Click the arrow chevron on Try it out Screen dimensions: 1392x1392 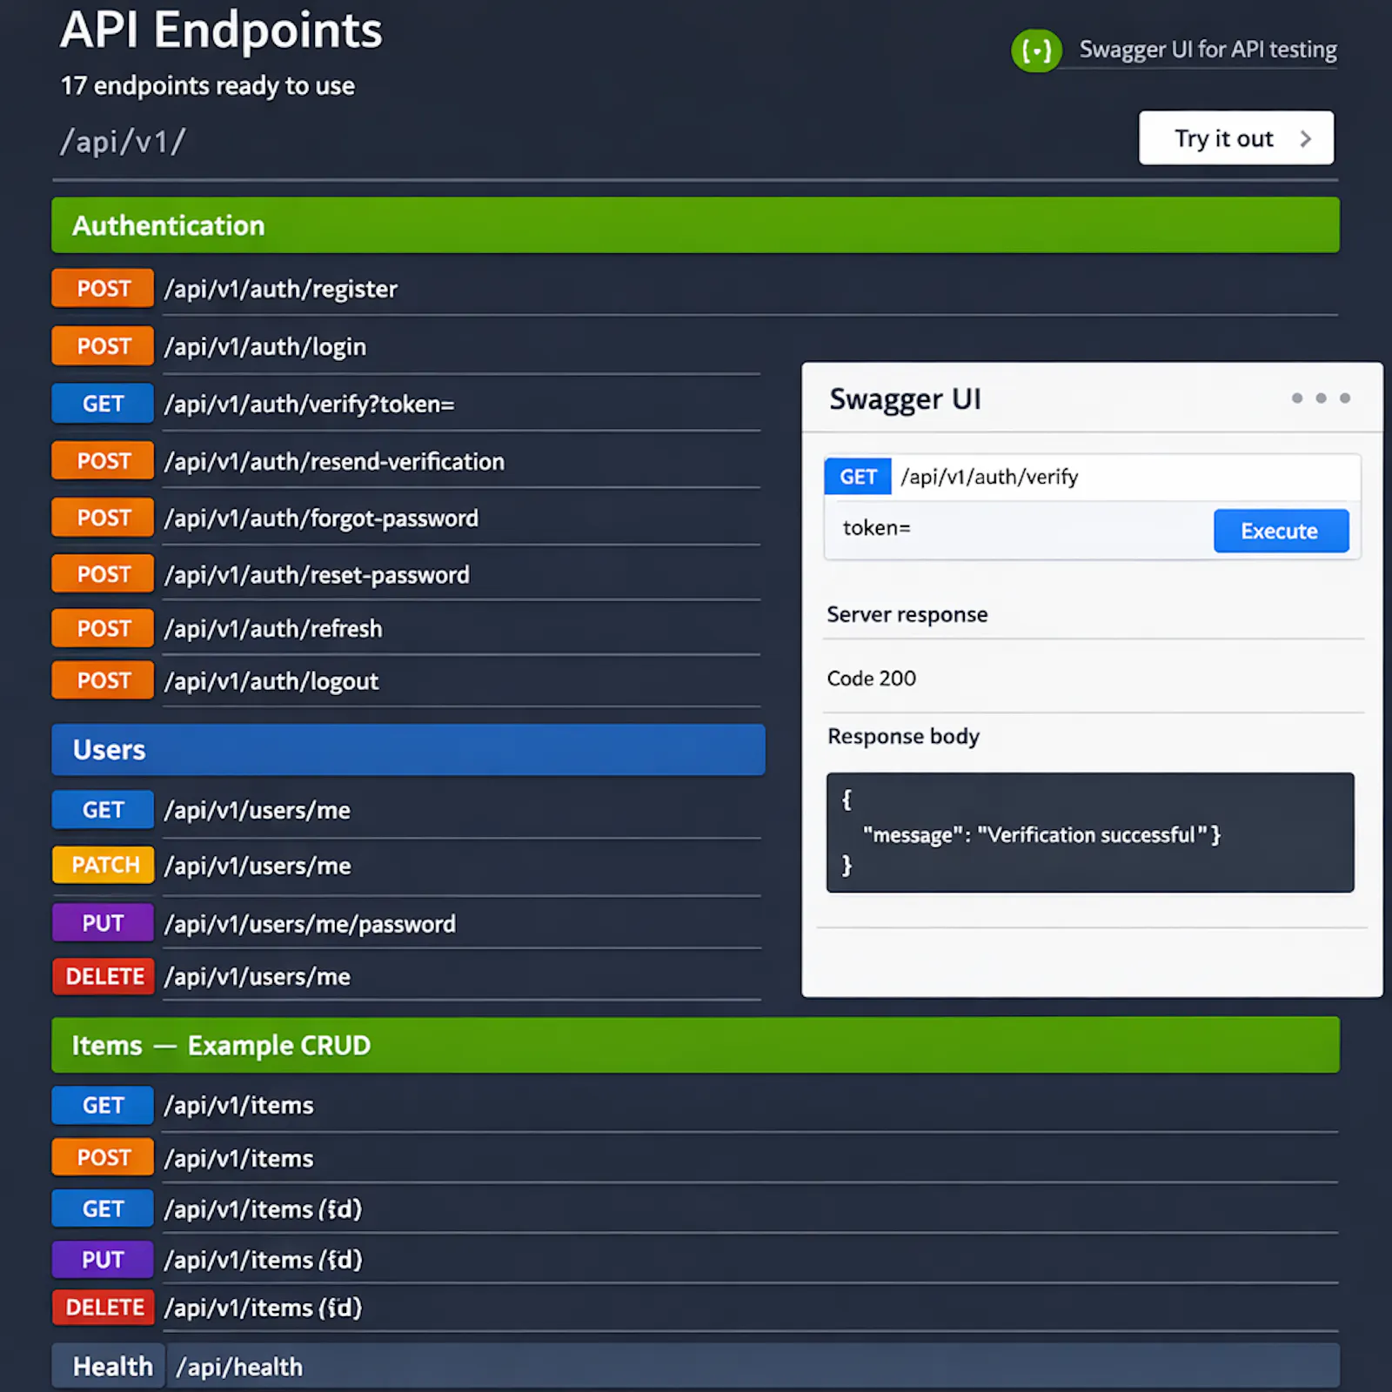coord(1305,138)
